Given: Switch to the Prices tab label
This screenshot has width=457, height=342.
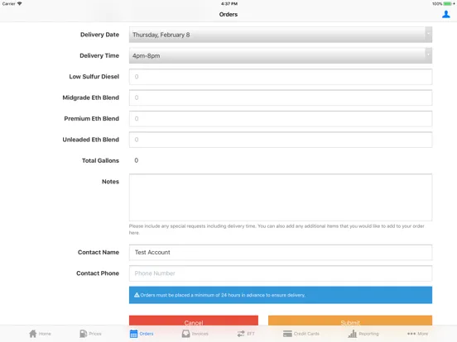Looking at the screenshot, I should tap(95, 334).
